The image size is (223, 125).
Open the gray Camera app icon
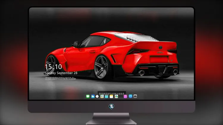(x=135, y=96)
